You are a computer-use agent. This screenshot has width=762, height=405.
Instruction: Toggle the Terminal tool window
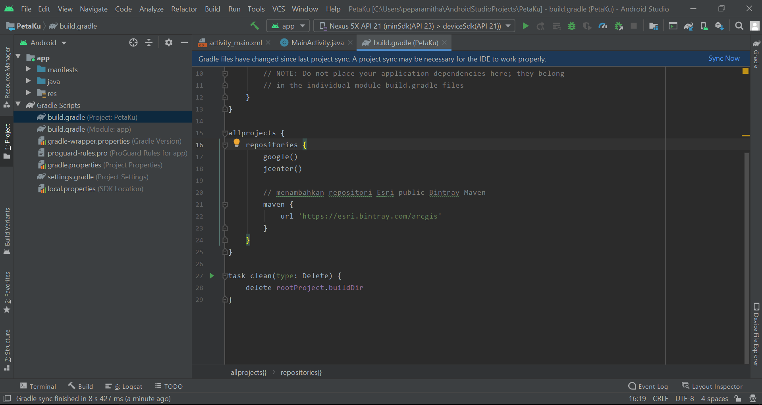(x=38, y=386)
